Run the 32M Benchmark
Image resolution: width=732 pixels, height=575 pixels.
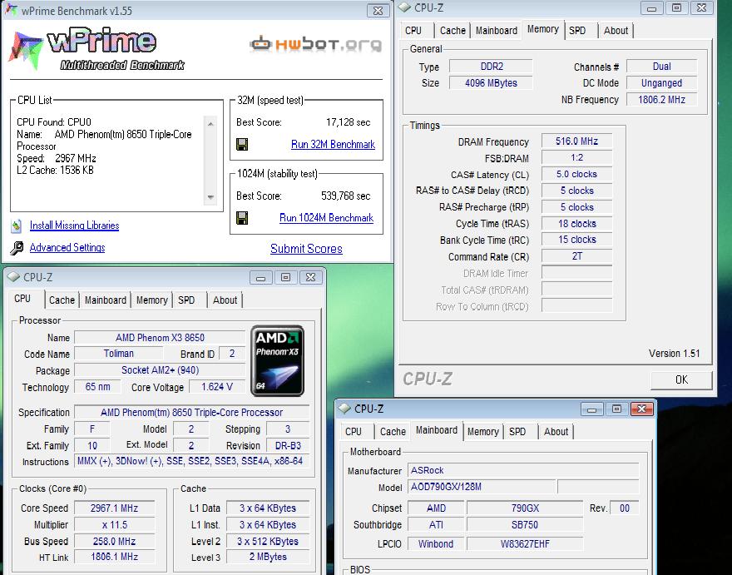(333, 144)
